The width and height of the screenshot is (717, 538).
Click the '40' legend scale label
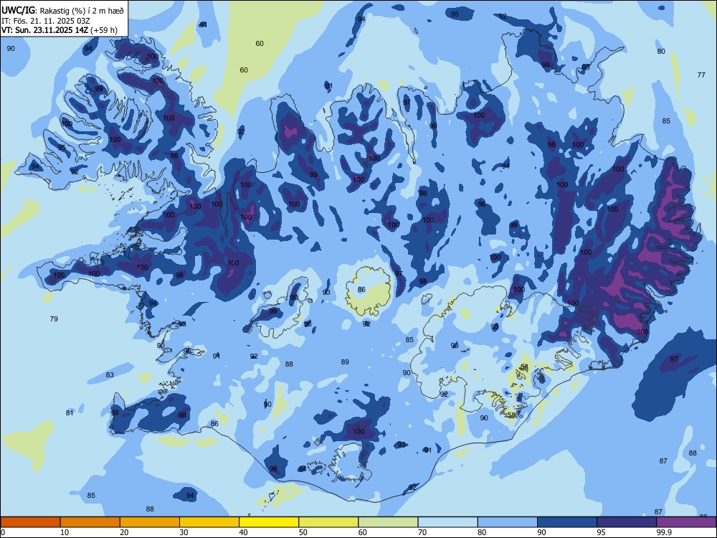point(244,532)
